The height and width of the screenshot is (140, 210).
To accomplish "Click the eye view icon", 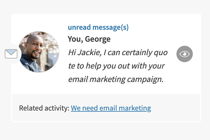I will (x=184, y=54).
